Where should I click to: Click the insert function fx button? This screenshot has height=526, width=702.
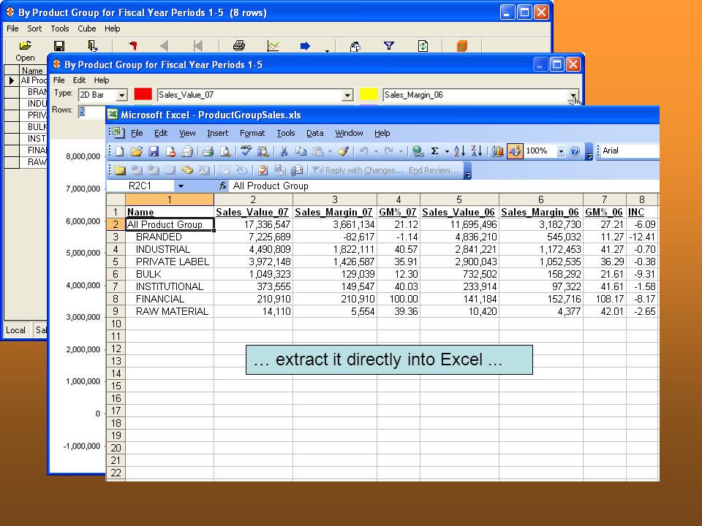(x=222, y=186)
